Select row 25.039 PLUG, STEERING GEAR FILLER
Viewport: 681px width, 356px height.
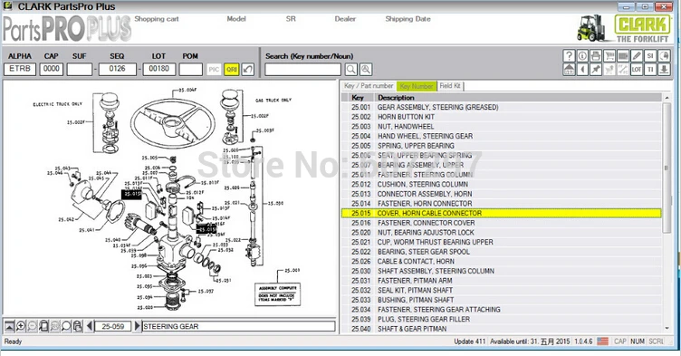tap(501, 319)
